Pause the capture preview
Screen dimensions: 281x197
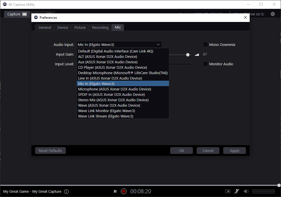(115, 192)
